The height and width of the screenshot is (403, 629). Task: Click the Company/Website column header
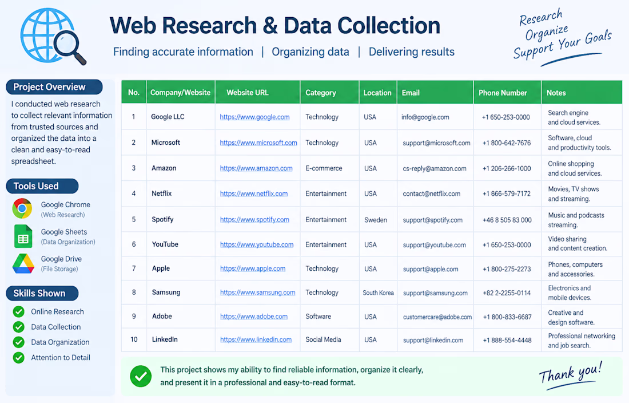[x=181, y=92]
